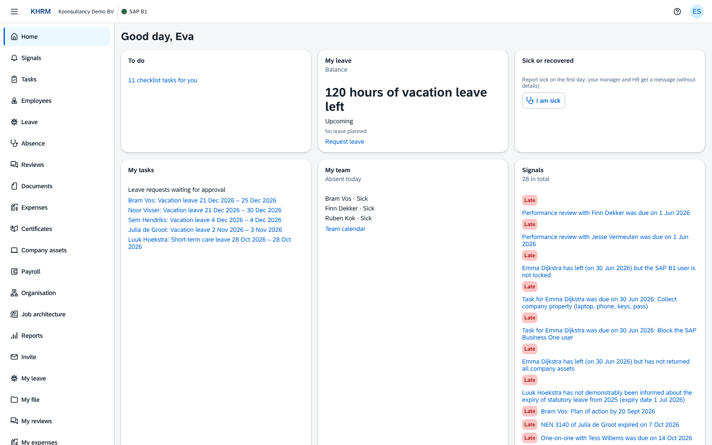Image resolution: width=712 pixels, height=445 pixels.
Task: Click the Expenses receipt icon
Action: point(14,207)
